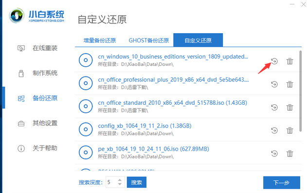This screenshot has width=307, height=193.
Task: Click disc icon of cn_windows_10 row
Action: pos(86,60)
